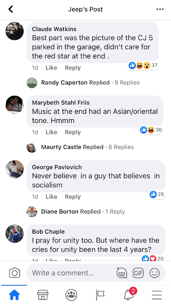
Task: Open the three-dot options menu
Action: 160,9
